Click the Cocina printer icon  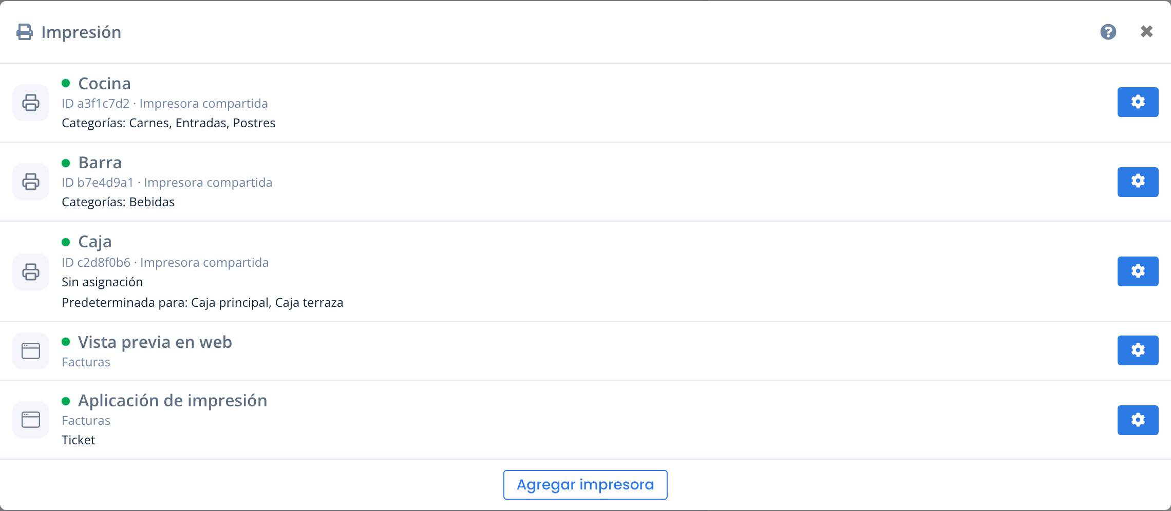click(31, 103)
